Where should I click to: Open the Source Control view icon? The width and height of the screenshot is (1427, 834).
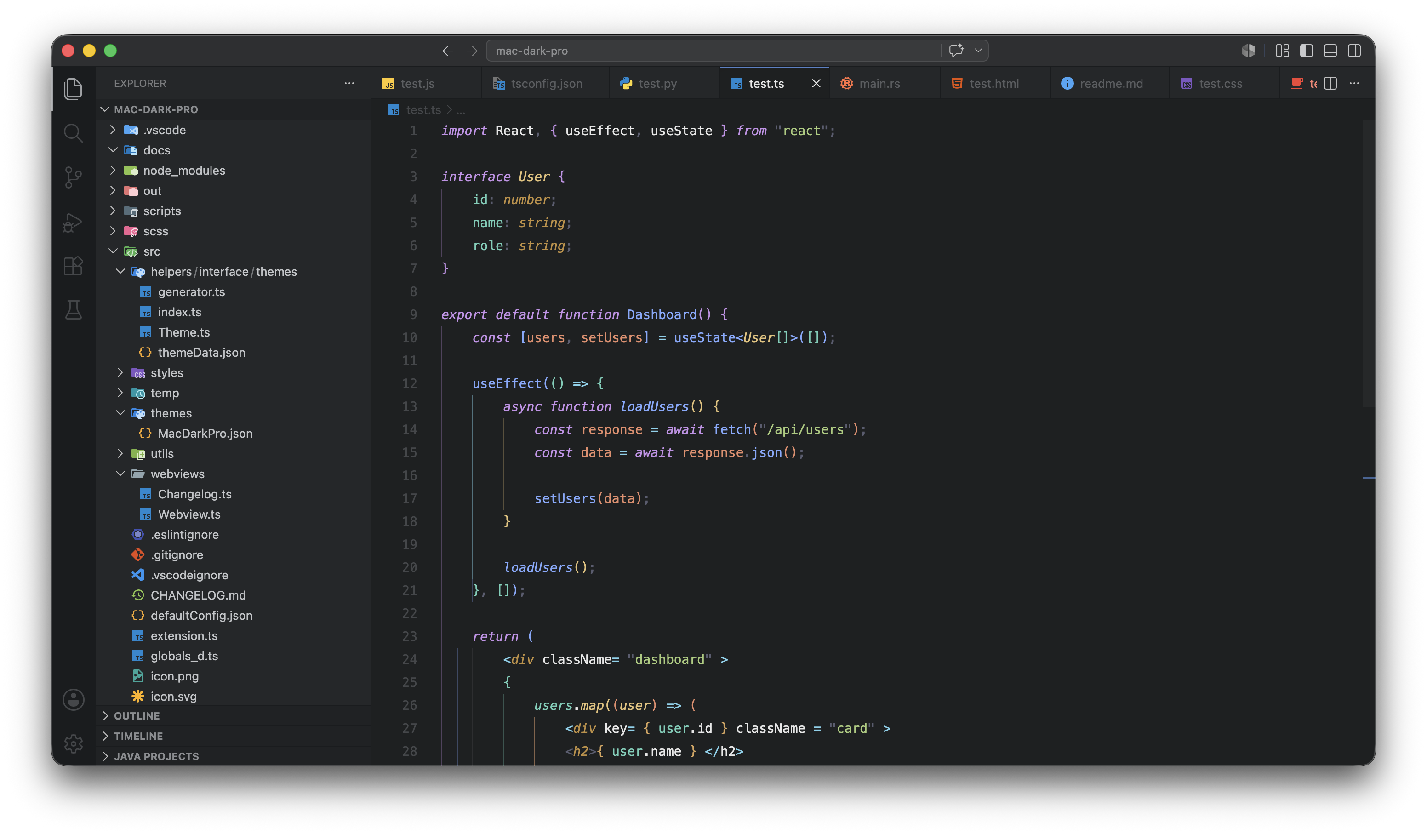(73, 177)
